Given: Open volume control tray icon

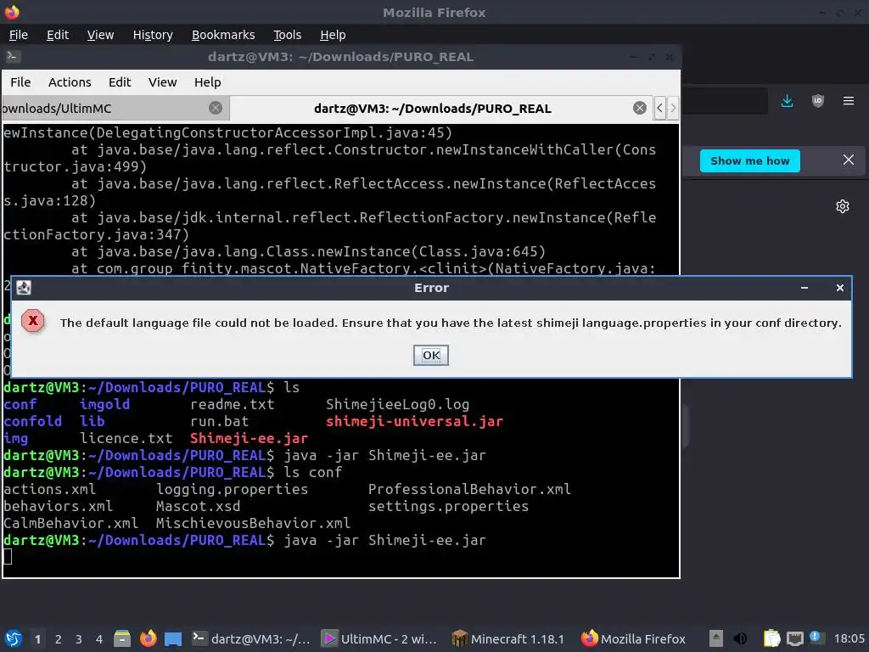Looking at the screenshot, I should [740, 638].
